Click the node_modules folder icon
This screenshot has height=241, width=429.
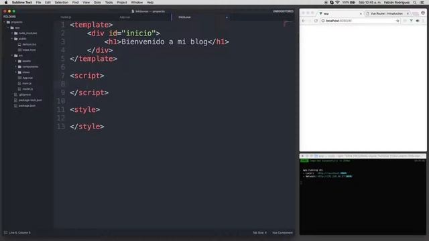coord(16,33)
